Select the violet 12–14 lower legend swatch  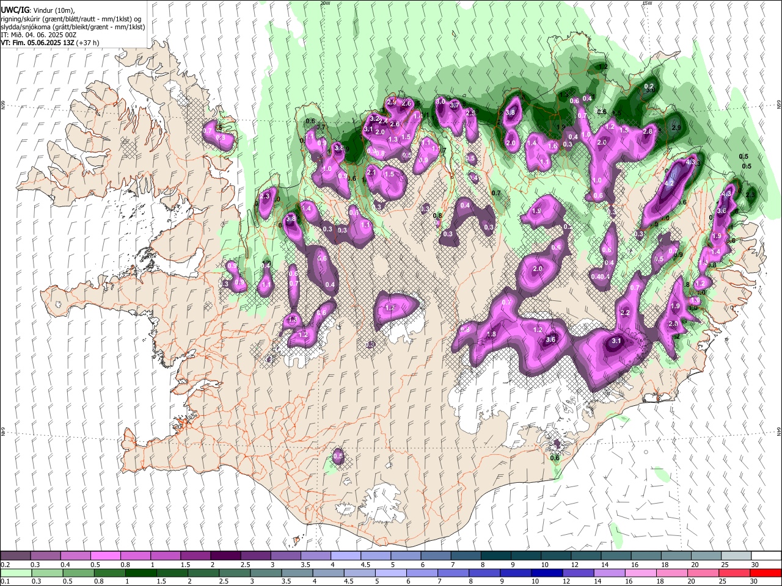click(577, 573)
